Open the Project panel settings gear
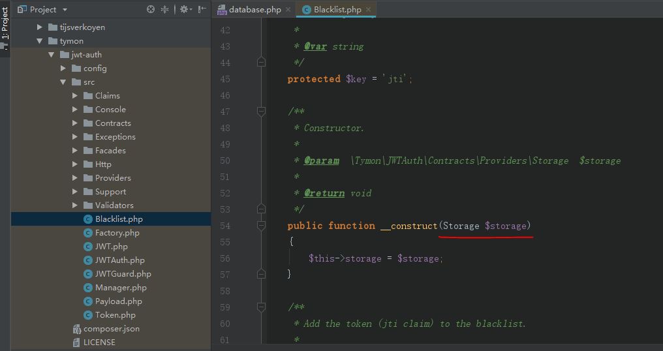This screenshot has height=351, width=663. tap(185, 9)
